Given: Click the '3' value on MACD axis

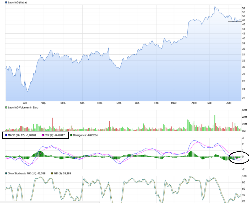Looking at the screenshot, I should click(243, 138).
